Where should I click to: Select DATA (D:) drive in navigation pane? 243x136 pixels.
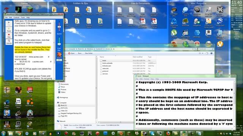pos(64,108)
